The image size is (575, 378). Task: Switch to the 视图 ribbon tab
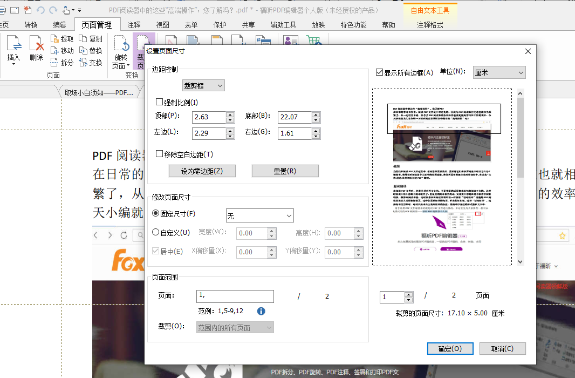point(163,25)
